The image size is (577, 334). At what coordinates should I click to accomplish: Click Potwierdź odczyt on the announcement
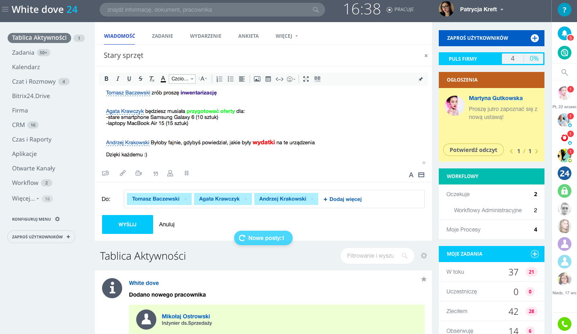coord(473,150)
